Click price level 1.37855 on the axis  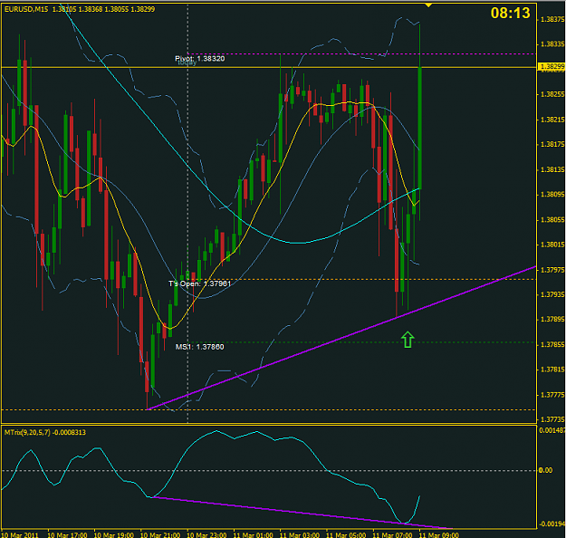click(x=552, y=345)
